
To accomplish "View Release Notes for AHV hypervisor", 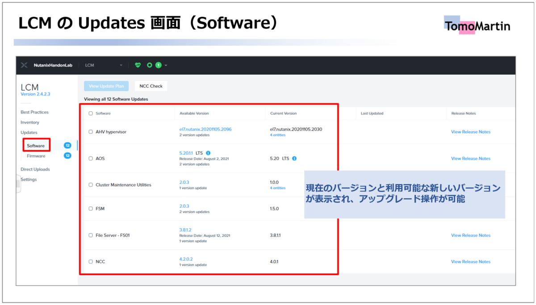I will (x=471, y=132).
